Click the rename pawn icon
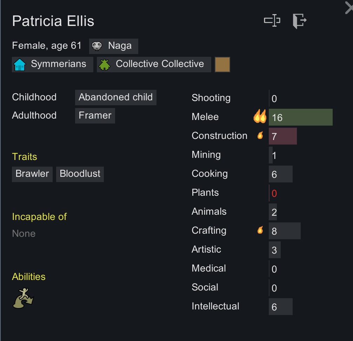The width and height of the screenshot is (353, 341). [272, 20]
